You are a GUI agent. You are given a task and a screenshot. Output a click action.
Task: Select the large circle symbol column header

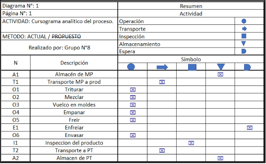131,67
